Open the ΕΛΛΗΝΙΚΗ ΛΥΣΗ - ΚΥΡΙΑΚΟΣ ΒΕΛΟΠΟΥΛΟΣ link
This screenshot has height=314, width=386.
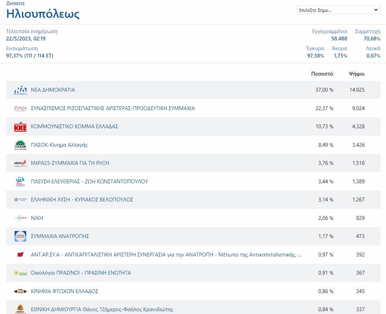[82, 200]
